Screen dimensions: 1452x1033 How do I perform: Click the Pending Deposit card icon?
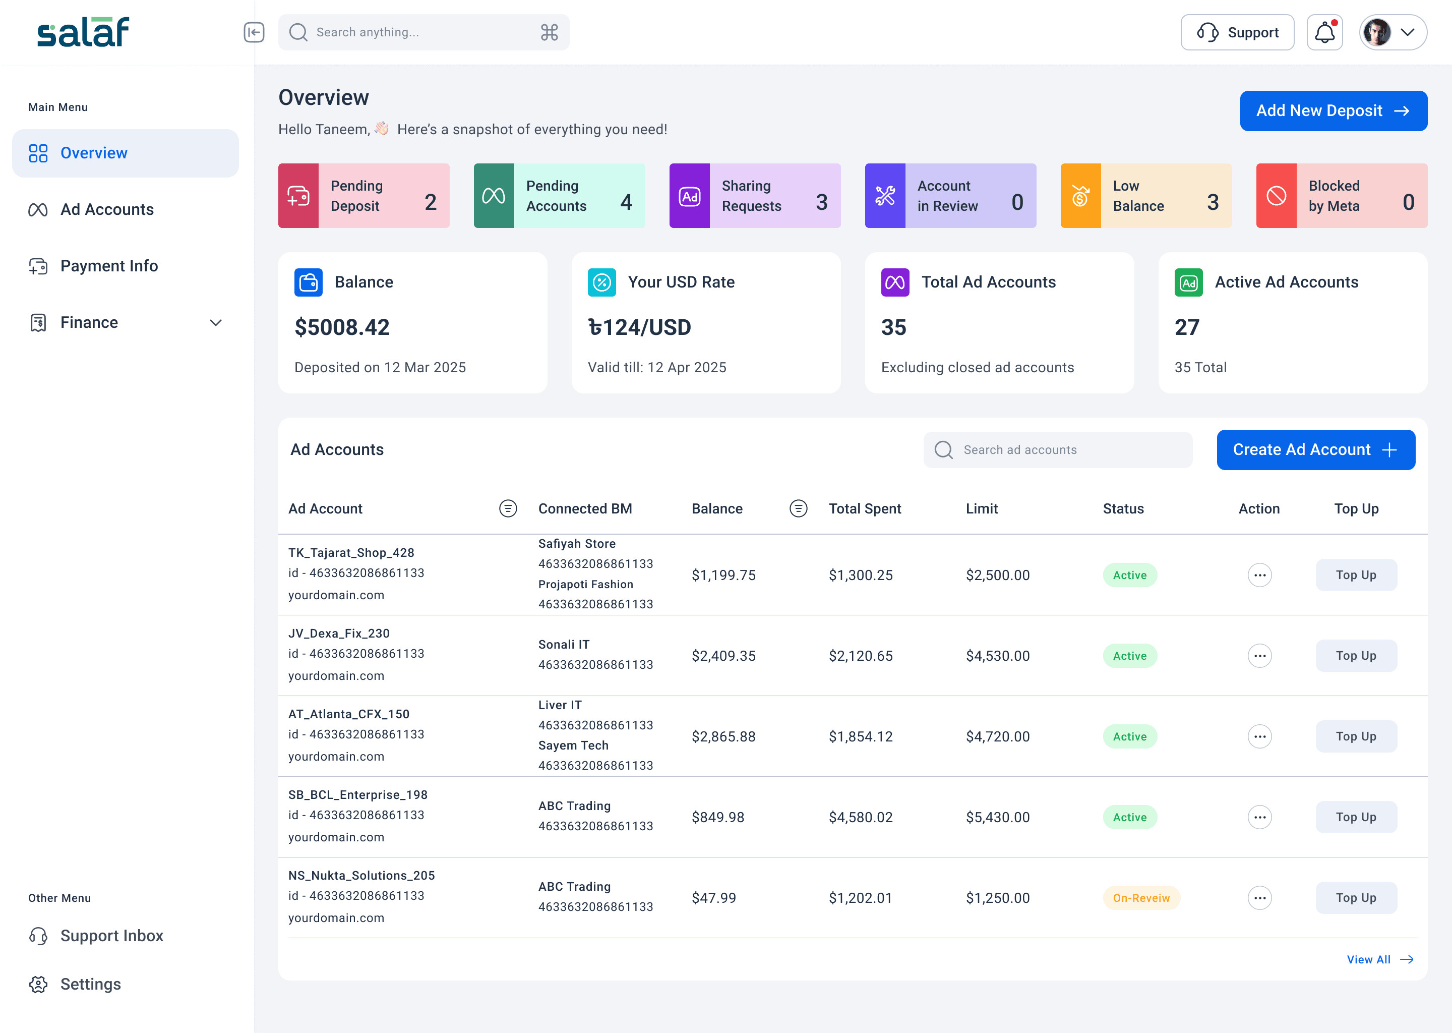click(x=298, y=196)
